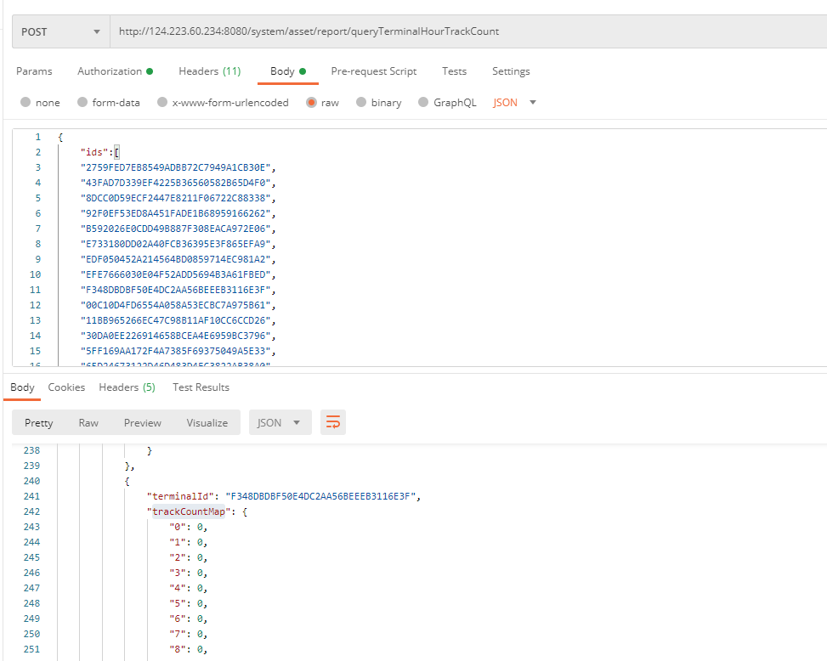Open the Authorization tab
Image resolution: width=827 pixels, height=661 pixels.
click(114, 71)
